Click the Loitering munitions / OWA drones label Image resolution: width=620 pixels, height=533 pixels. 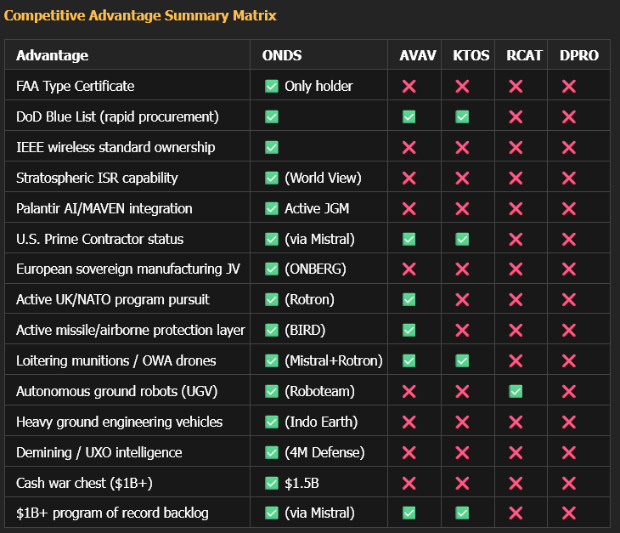tap(116, 360)
